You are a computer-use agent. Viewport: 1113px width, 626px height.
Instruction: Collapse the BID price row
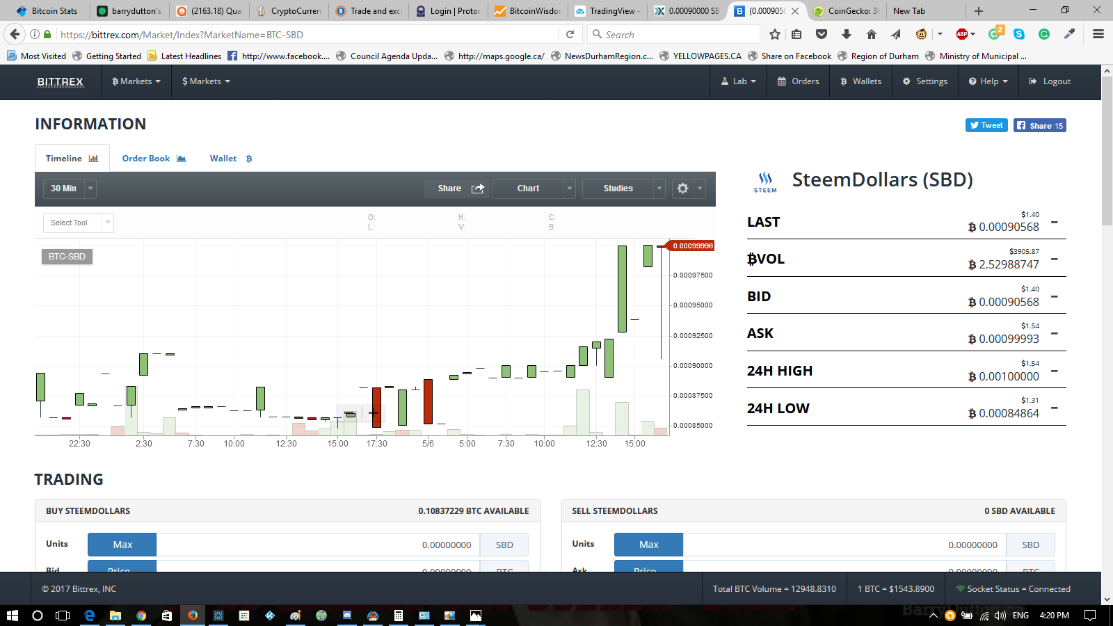click(1055, 297)
